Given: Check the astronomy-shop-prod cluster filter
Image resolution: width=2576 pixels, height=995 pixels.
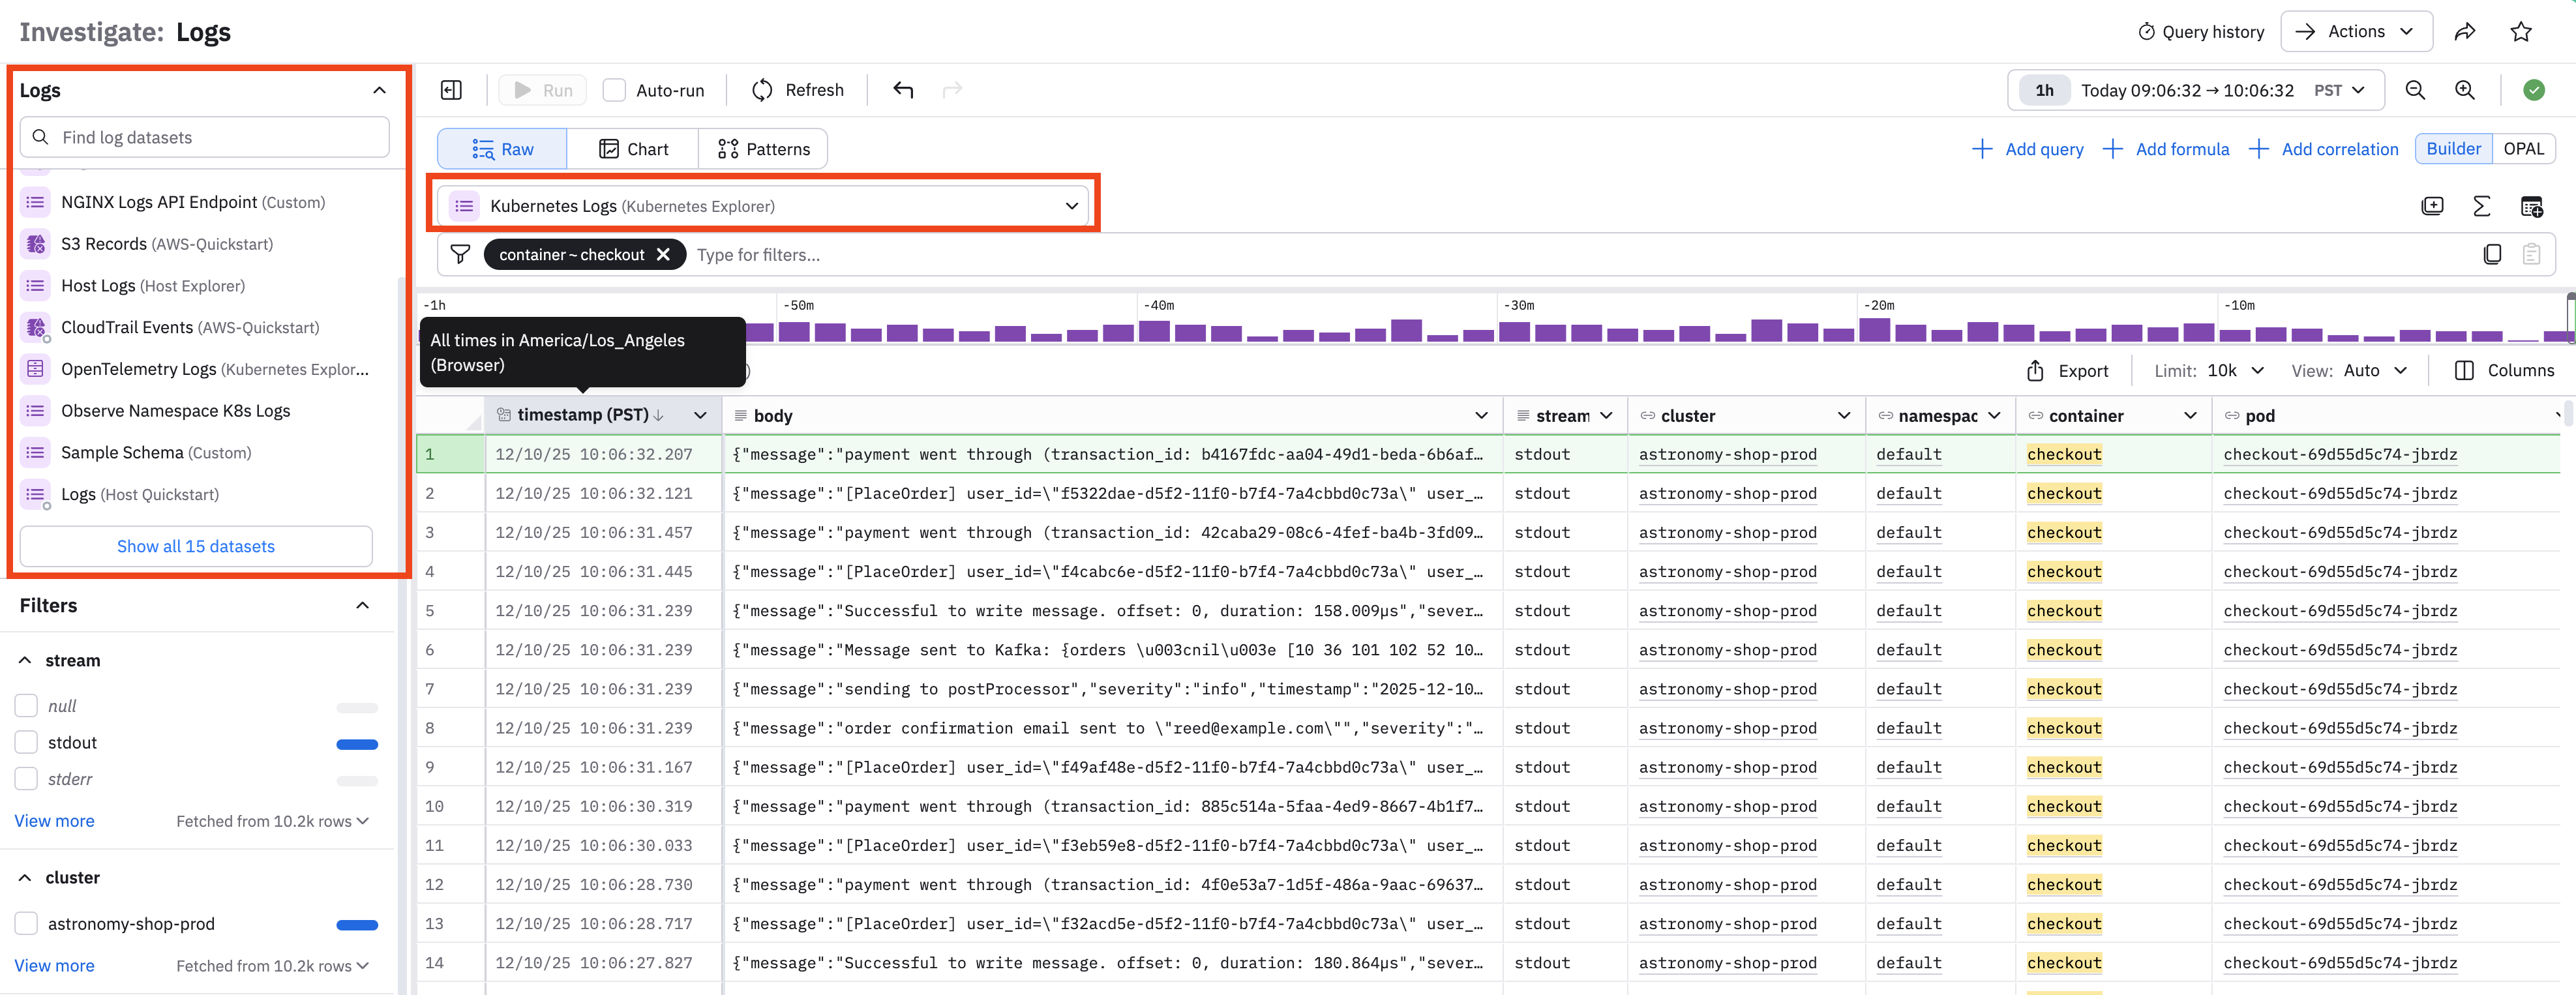Looking at the screenshot, I should click(x=27, y=923).
